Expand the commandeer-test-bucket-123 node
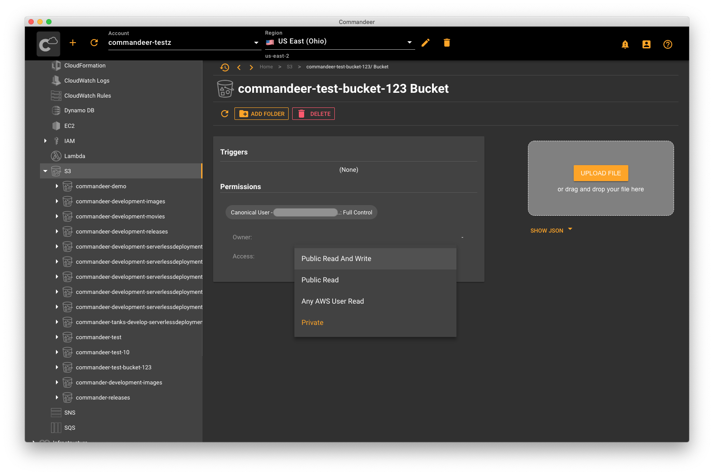Image resolution: width=714 pixels, height=475 pixels. pos(57,367)
